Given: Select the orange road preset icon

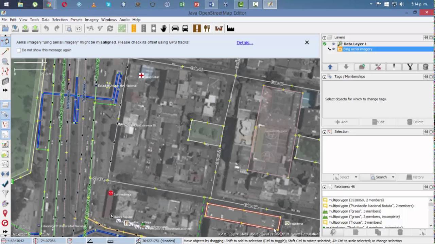Looking at the screenshot, I should 134,28.
